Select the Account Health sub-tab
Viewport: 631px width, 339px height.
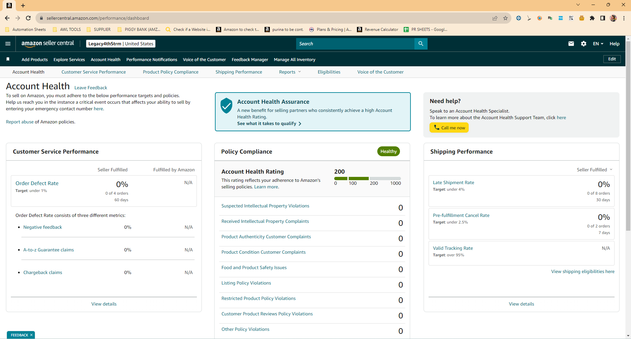coord(28,72)
